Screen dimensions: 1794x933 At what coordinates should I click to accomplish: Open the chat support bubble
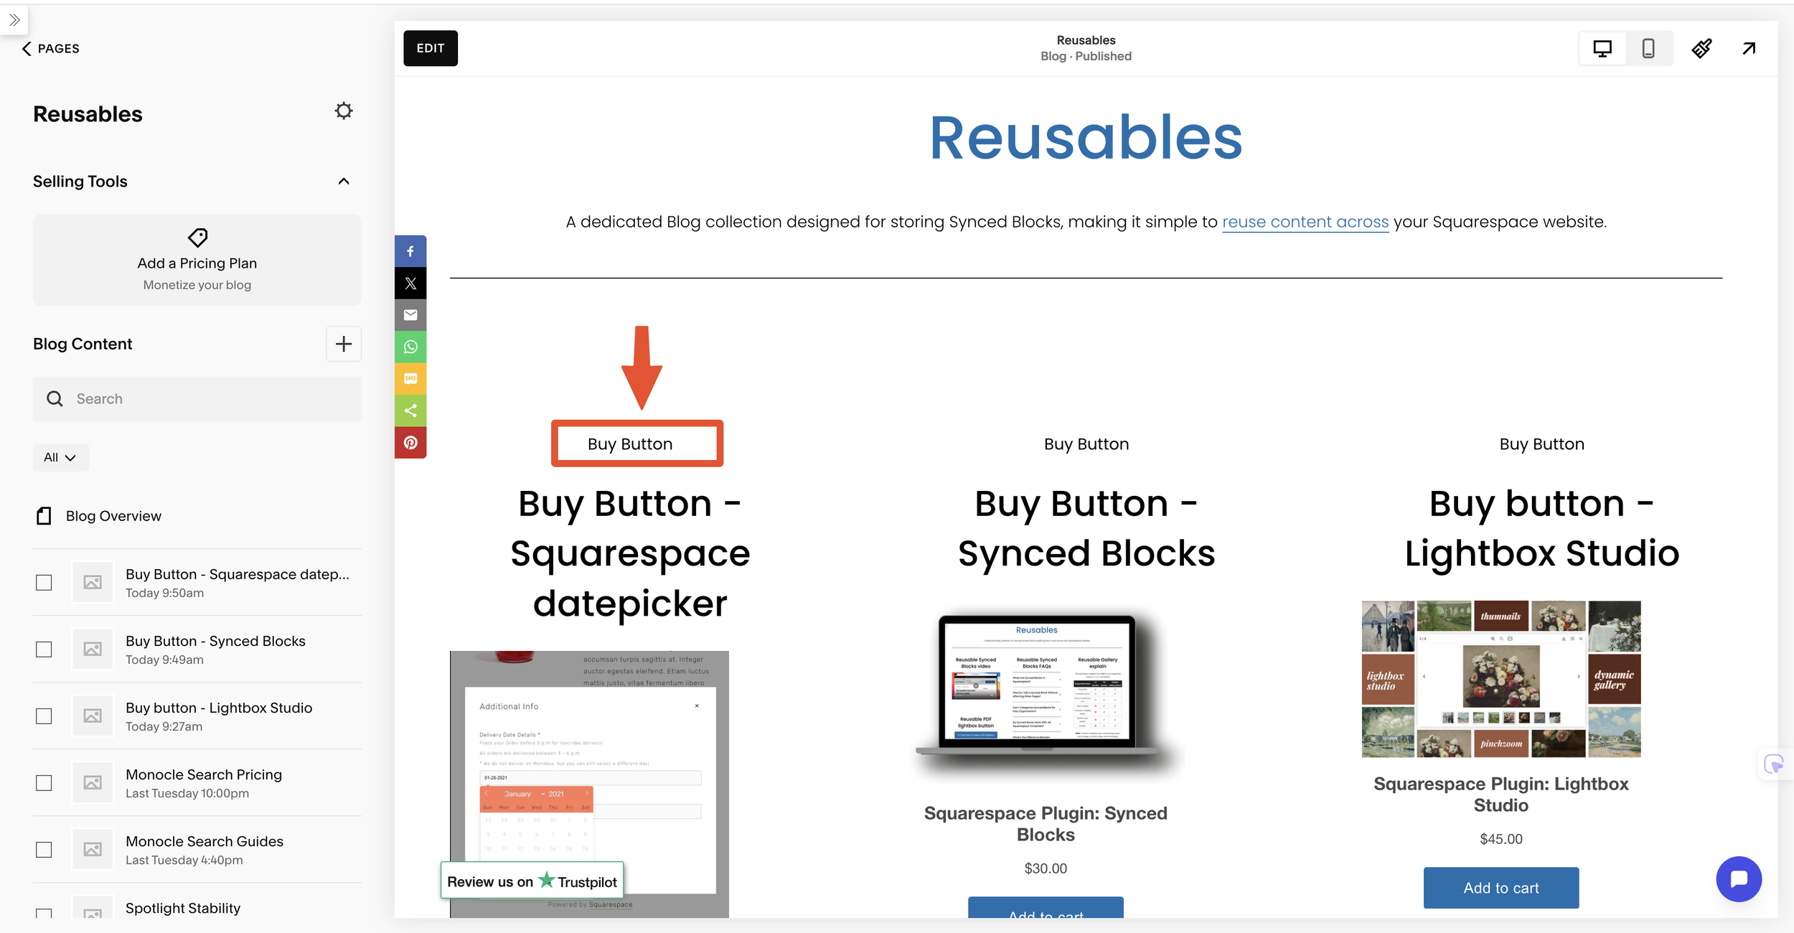point(1739,879)
